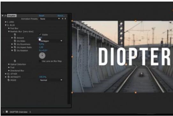This screenshot has height=116, width=173.
Task: Open the About link for Diopter
Action: (61, 16)
